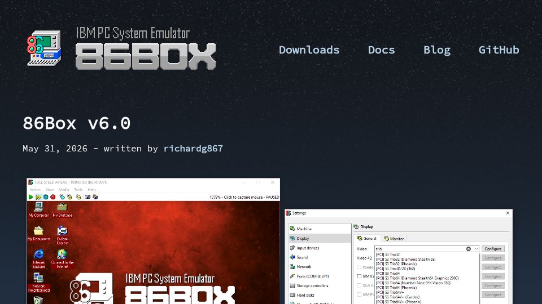Click the Outlook Express desktop icon
This screenshot has width=542, height=304.
[62, 235]
